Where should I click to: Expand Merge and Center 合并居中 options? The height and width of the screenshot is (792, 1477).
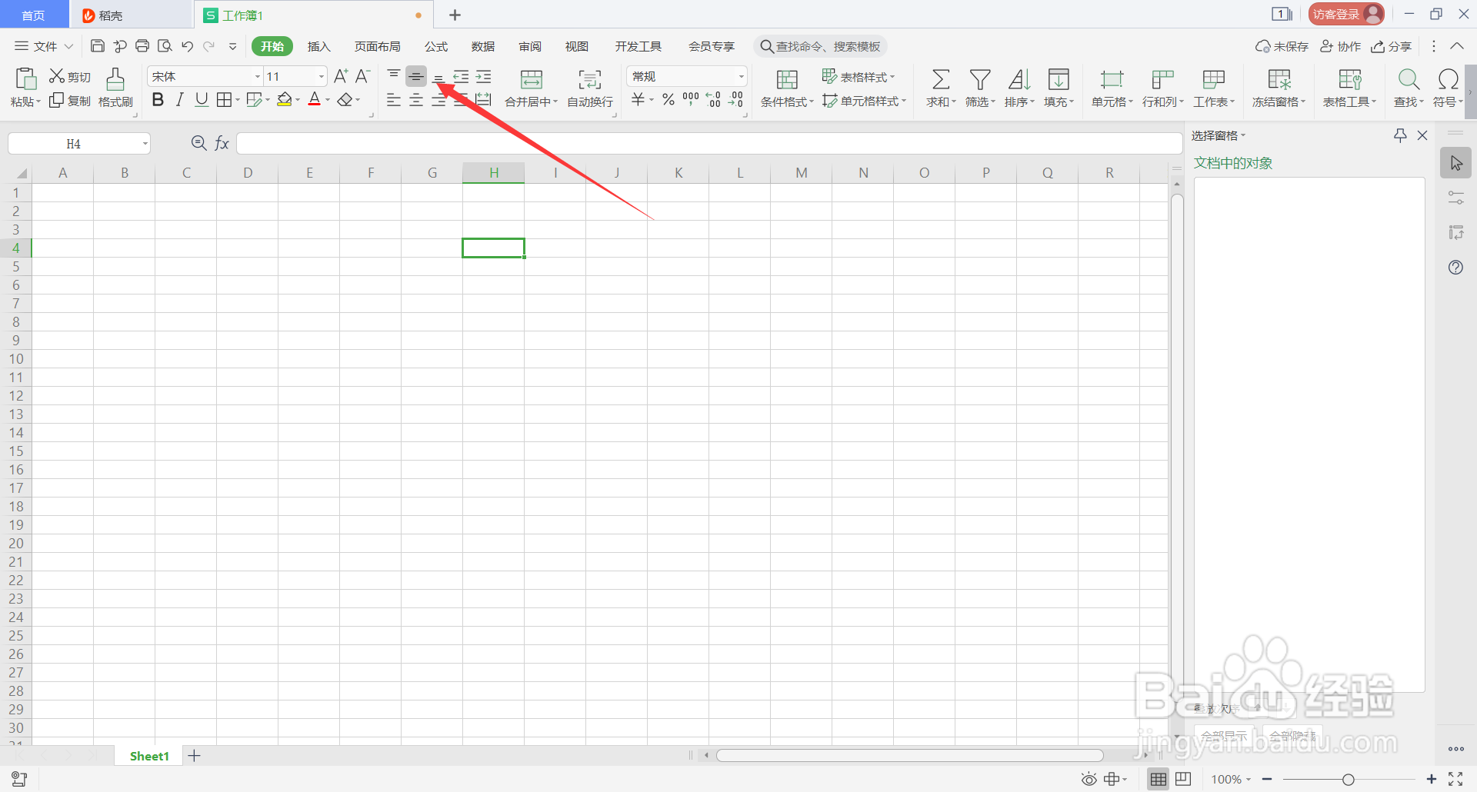555,101
